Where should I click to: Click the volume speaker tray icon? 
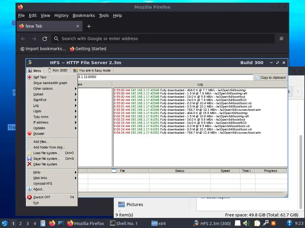246,223
